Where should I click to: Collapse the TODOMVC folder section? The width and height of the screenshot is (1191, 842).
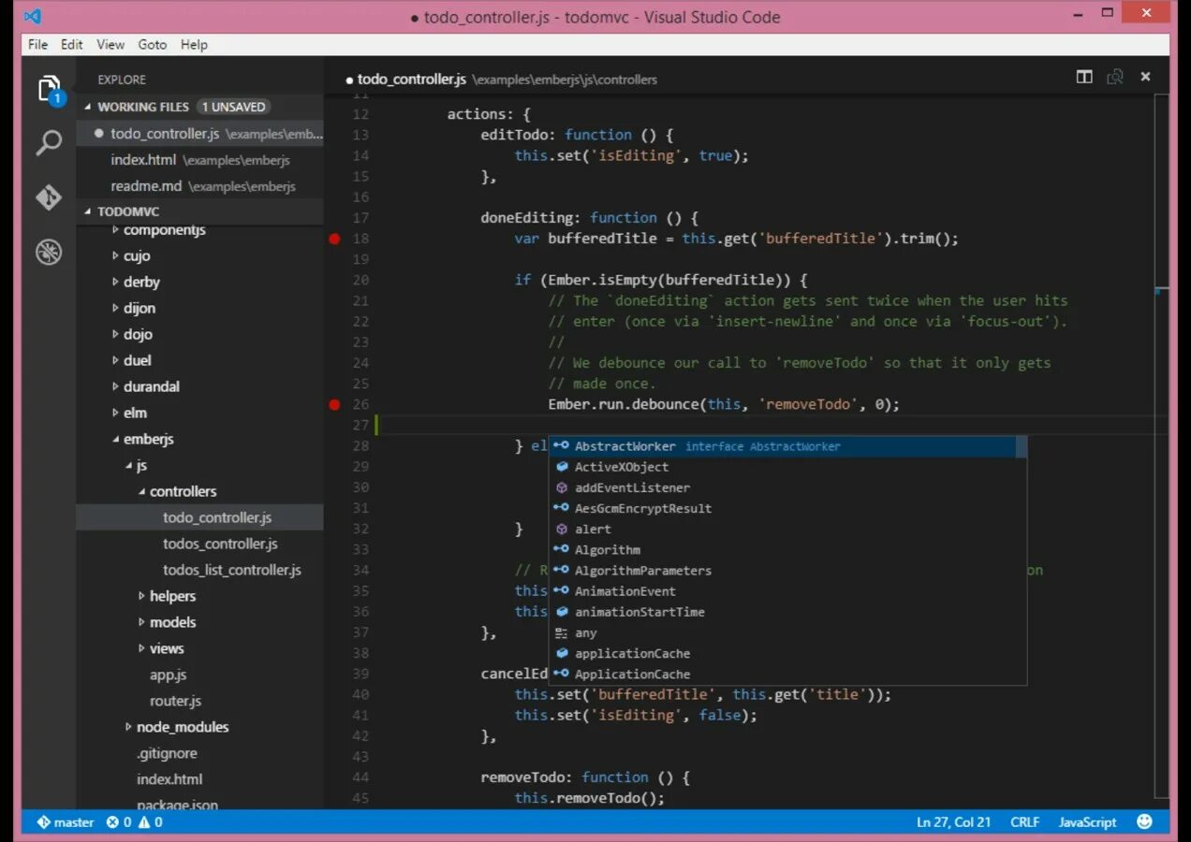pyautogui.click(x=89, y=211)
